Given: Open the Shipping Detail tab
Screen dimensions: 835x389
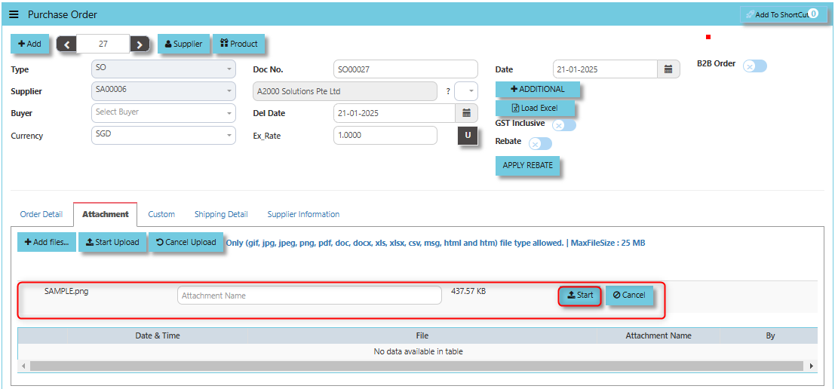Looking at the screenshot, I should coord(221,214).
